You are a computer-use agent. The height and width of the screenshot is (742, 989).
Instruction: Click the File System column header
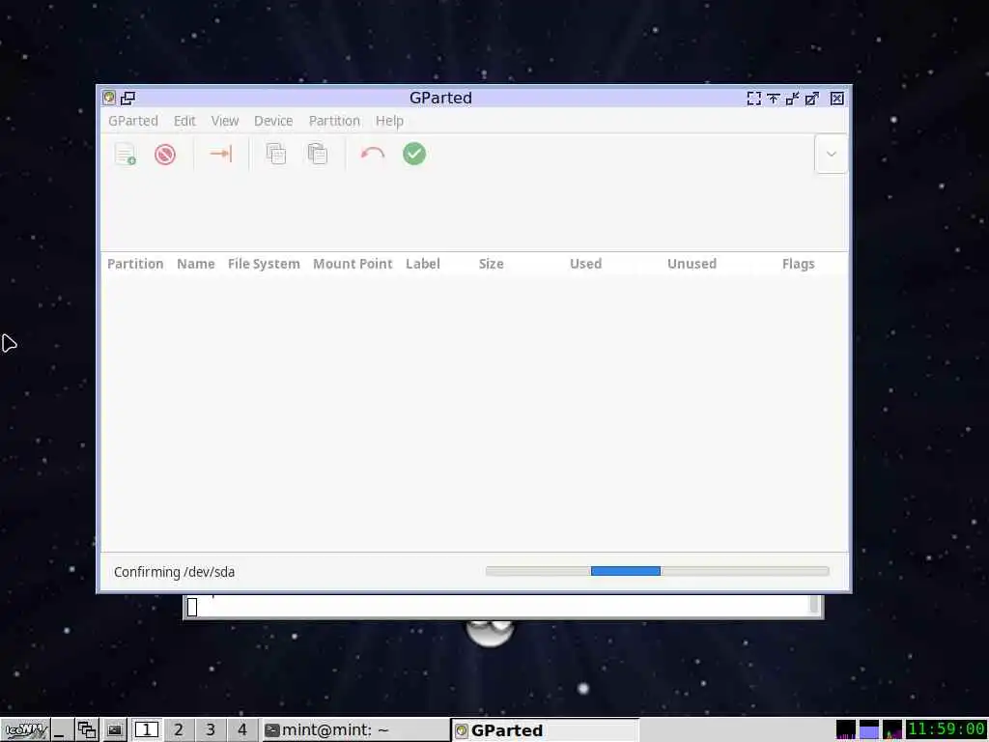[x=264, y=264]
